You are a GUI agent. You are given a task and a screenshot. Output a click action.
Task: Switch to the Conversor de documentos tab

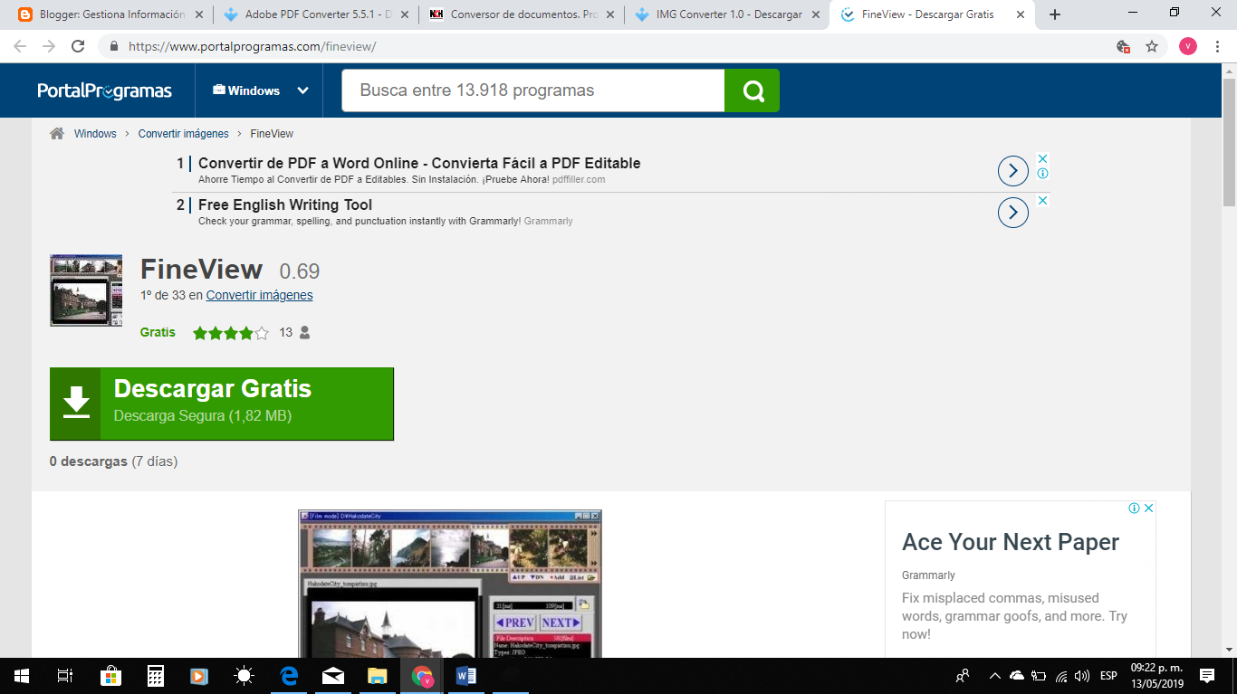521,14
